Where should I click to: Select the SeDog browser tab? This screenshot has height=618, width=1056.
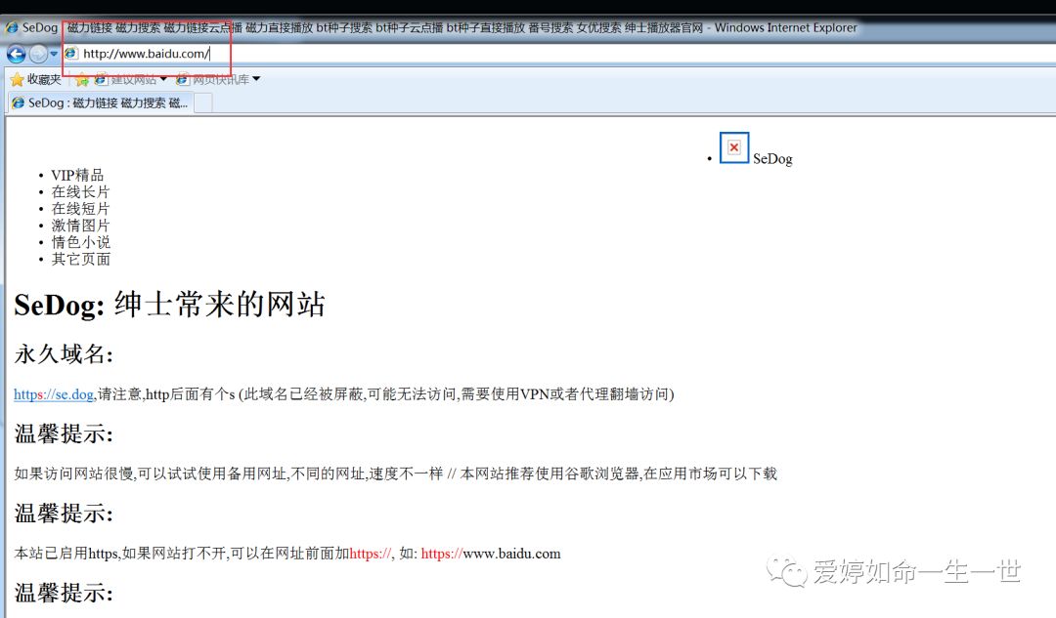tap(101, 103)
